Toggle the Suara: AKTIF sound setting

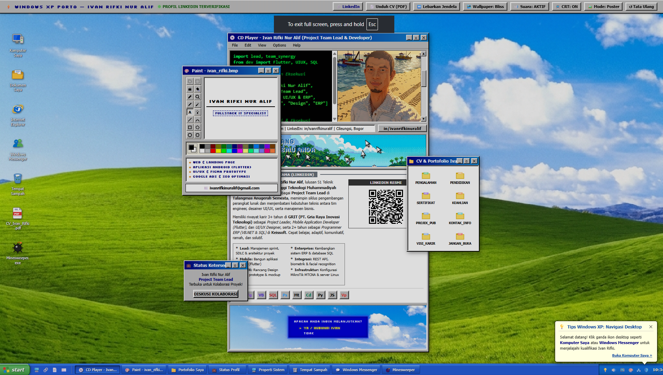click(x=530, y=7)
